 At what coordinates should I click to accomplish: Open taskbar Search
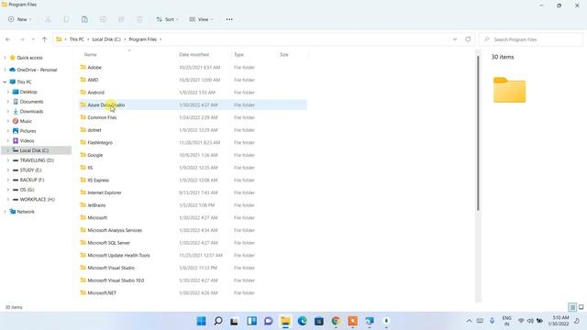pyautogui.click(x=218, y=321)
